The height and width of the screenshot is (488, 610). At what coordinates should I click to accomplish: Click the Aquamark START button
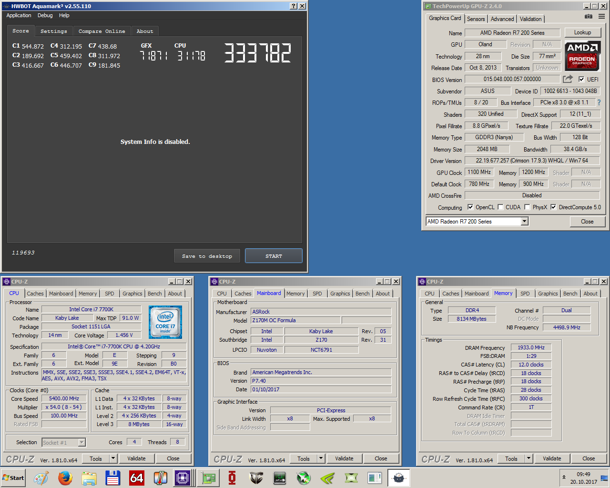coord(274,256)
